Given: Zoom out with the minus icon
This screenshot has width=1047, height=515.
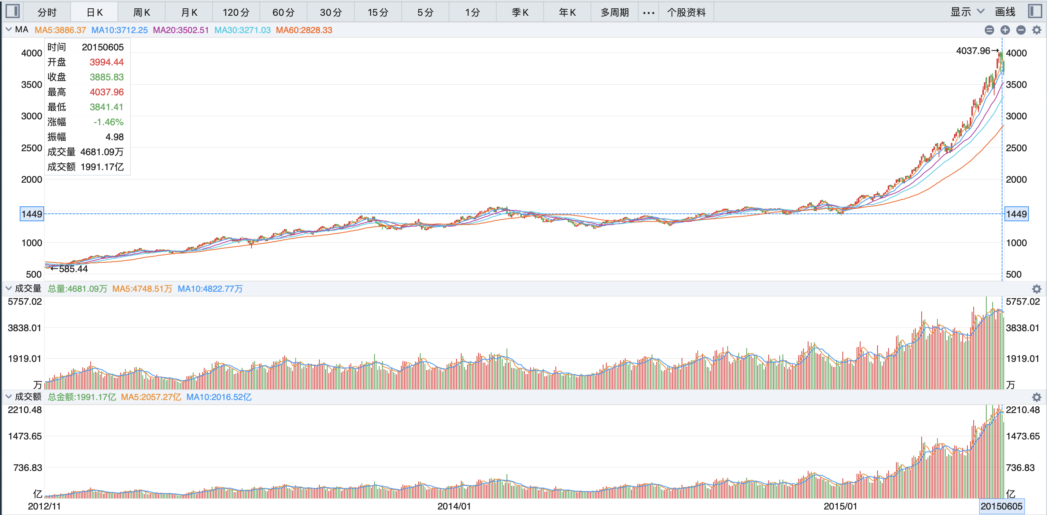Looking at the screenshot, I should (x=1021, y=30).
